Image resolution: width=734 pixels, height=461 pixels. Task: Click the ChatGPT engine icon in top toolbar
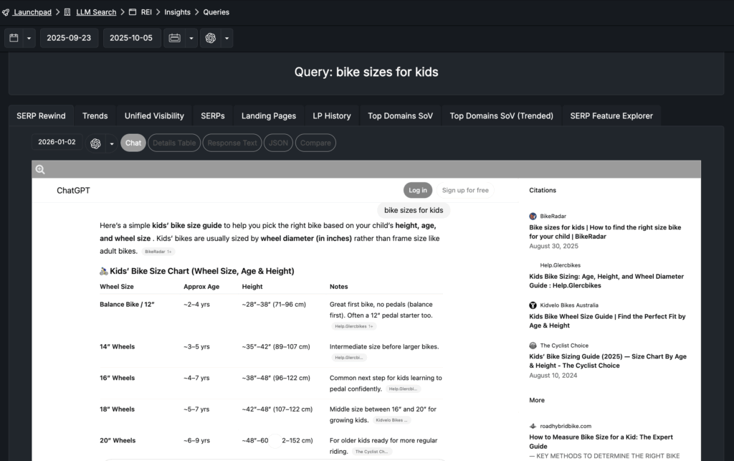coord(211,38)
